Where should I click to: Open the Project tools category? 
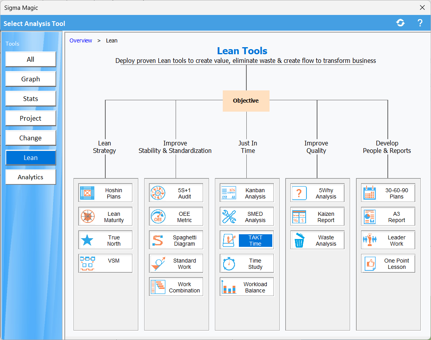31,118
